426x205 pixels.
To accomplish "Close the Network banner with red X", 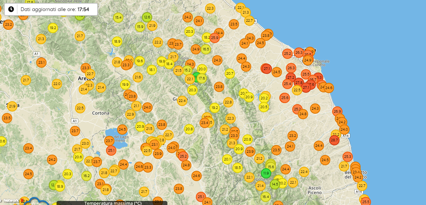I will pyautogui.click(x=22, y=200).
